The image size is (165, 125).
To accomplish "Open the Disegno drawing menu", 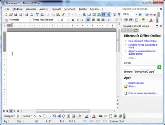I will pos(10,116).
